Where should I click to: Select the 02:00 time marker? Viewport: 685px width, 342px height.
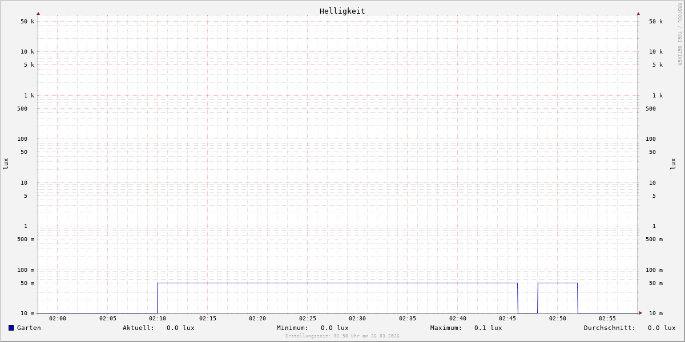(58, 319)
